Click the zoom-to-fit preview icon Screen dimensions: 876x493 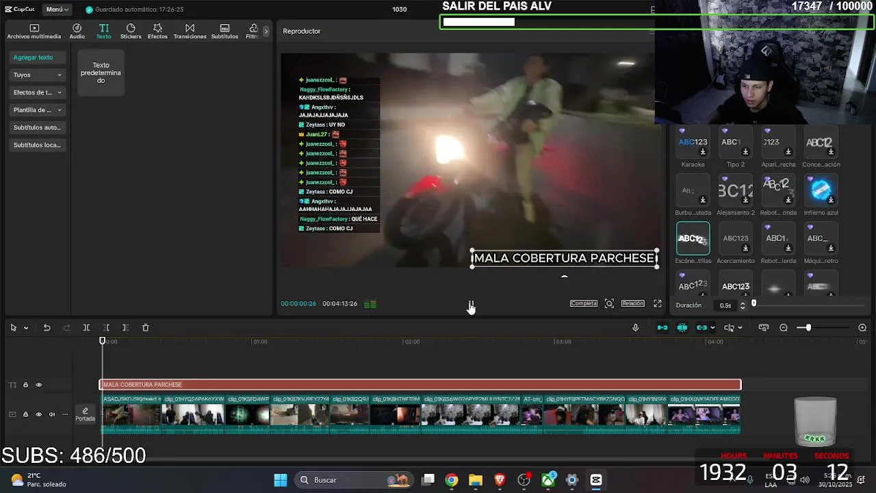609,303
